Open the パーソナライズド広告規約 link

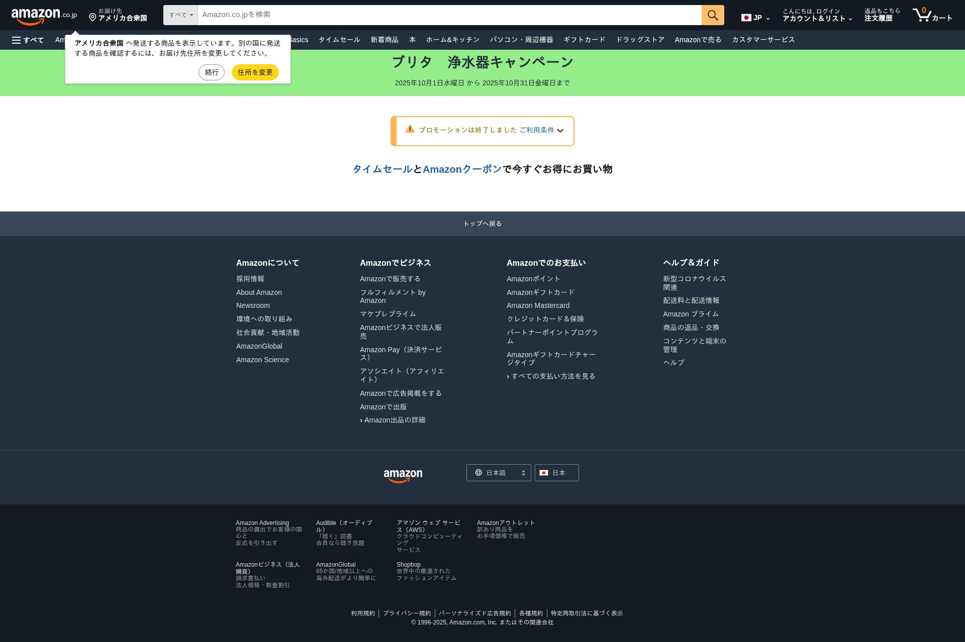[x=475, y=613]
